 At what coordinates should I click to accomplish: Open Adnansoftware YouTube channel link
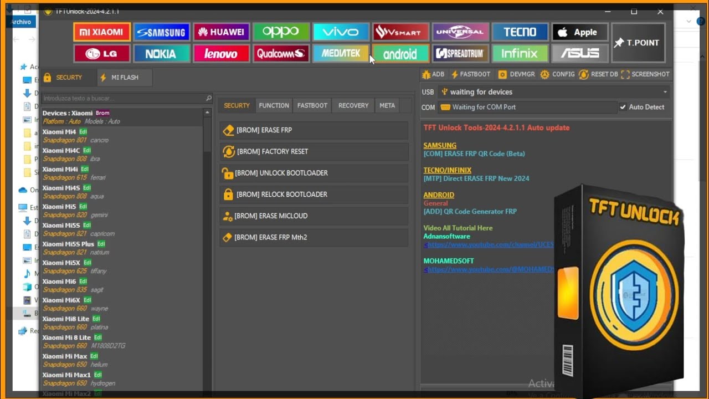489,244
